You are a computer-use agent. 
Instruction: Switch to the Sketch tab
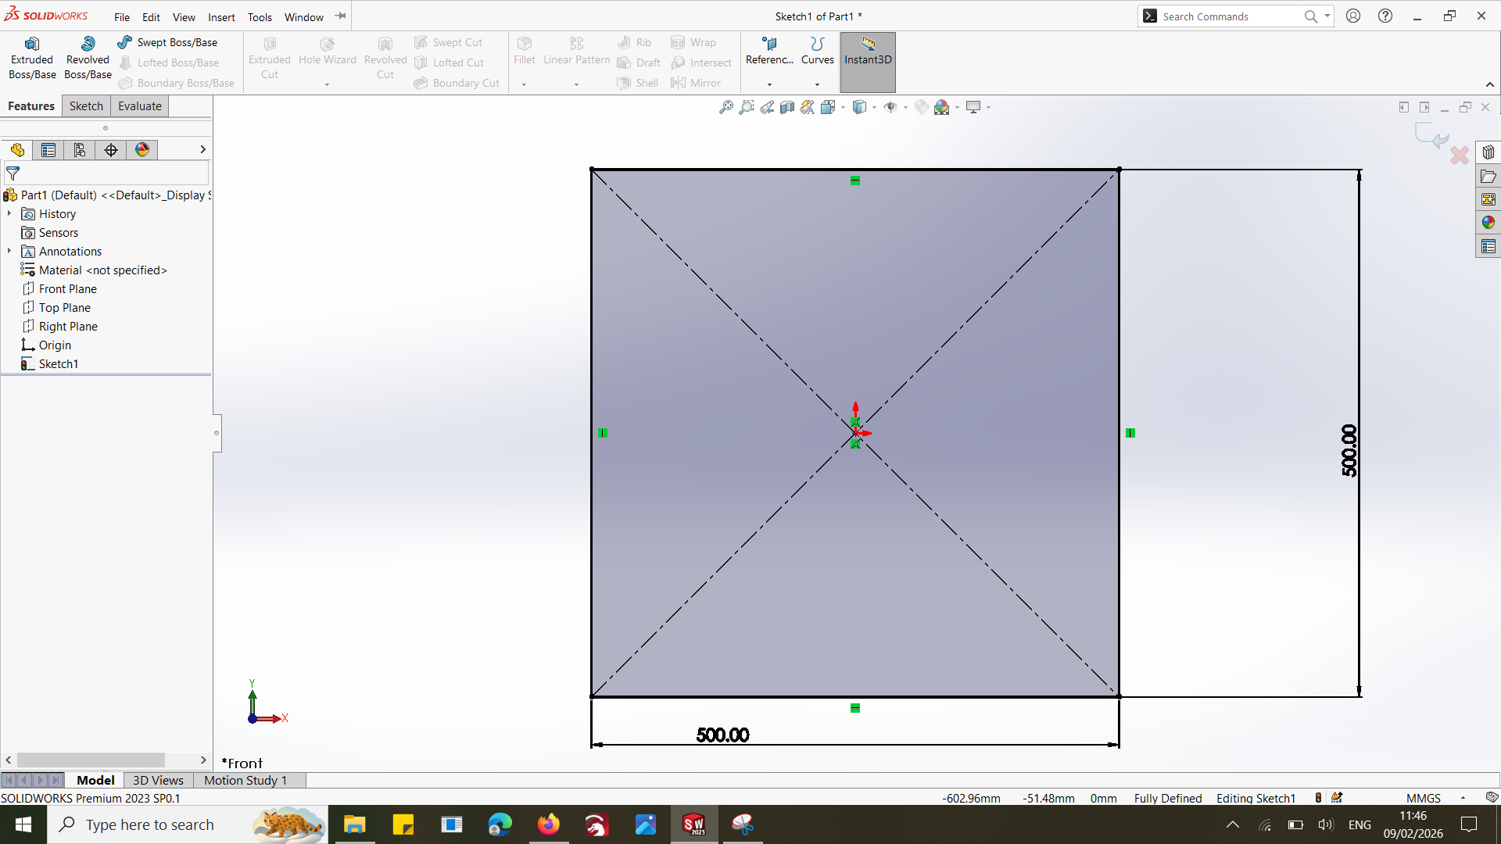coord(86,106)
